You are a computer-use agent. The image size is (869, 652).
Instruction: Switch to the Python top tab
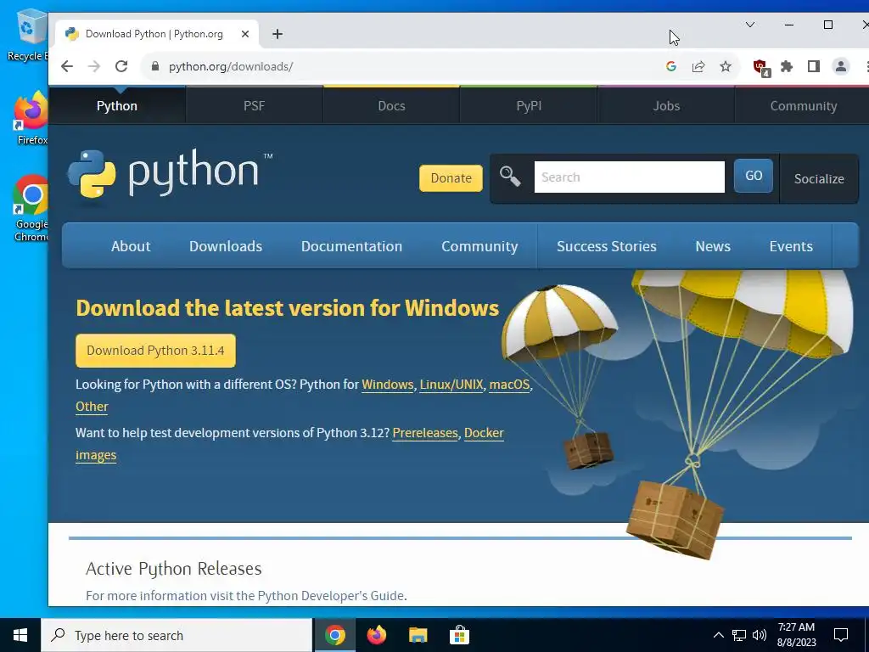point(117,105)
